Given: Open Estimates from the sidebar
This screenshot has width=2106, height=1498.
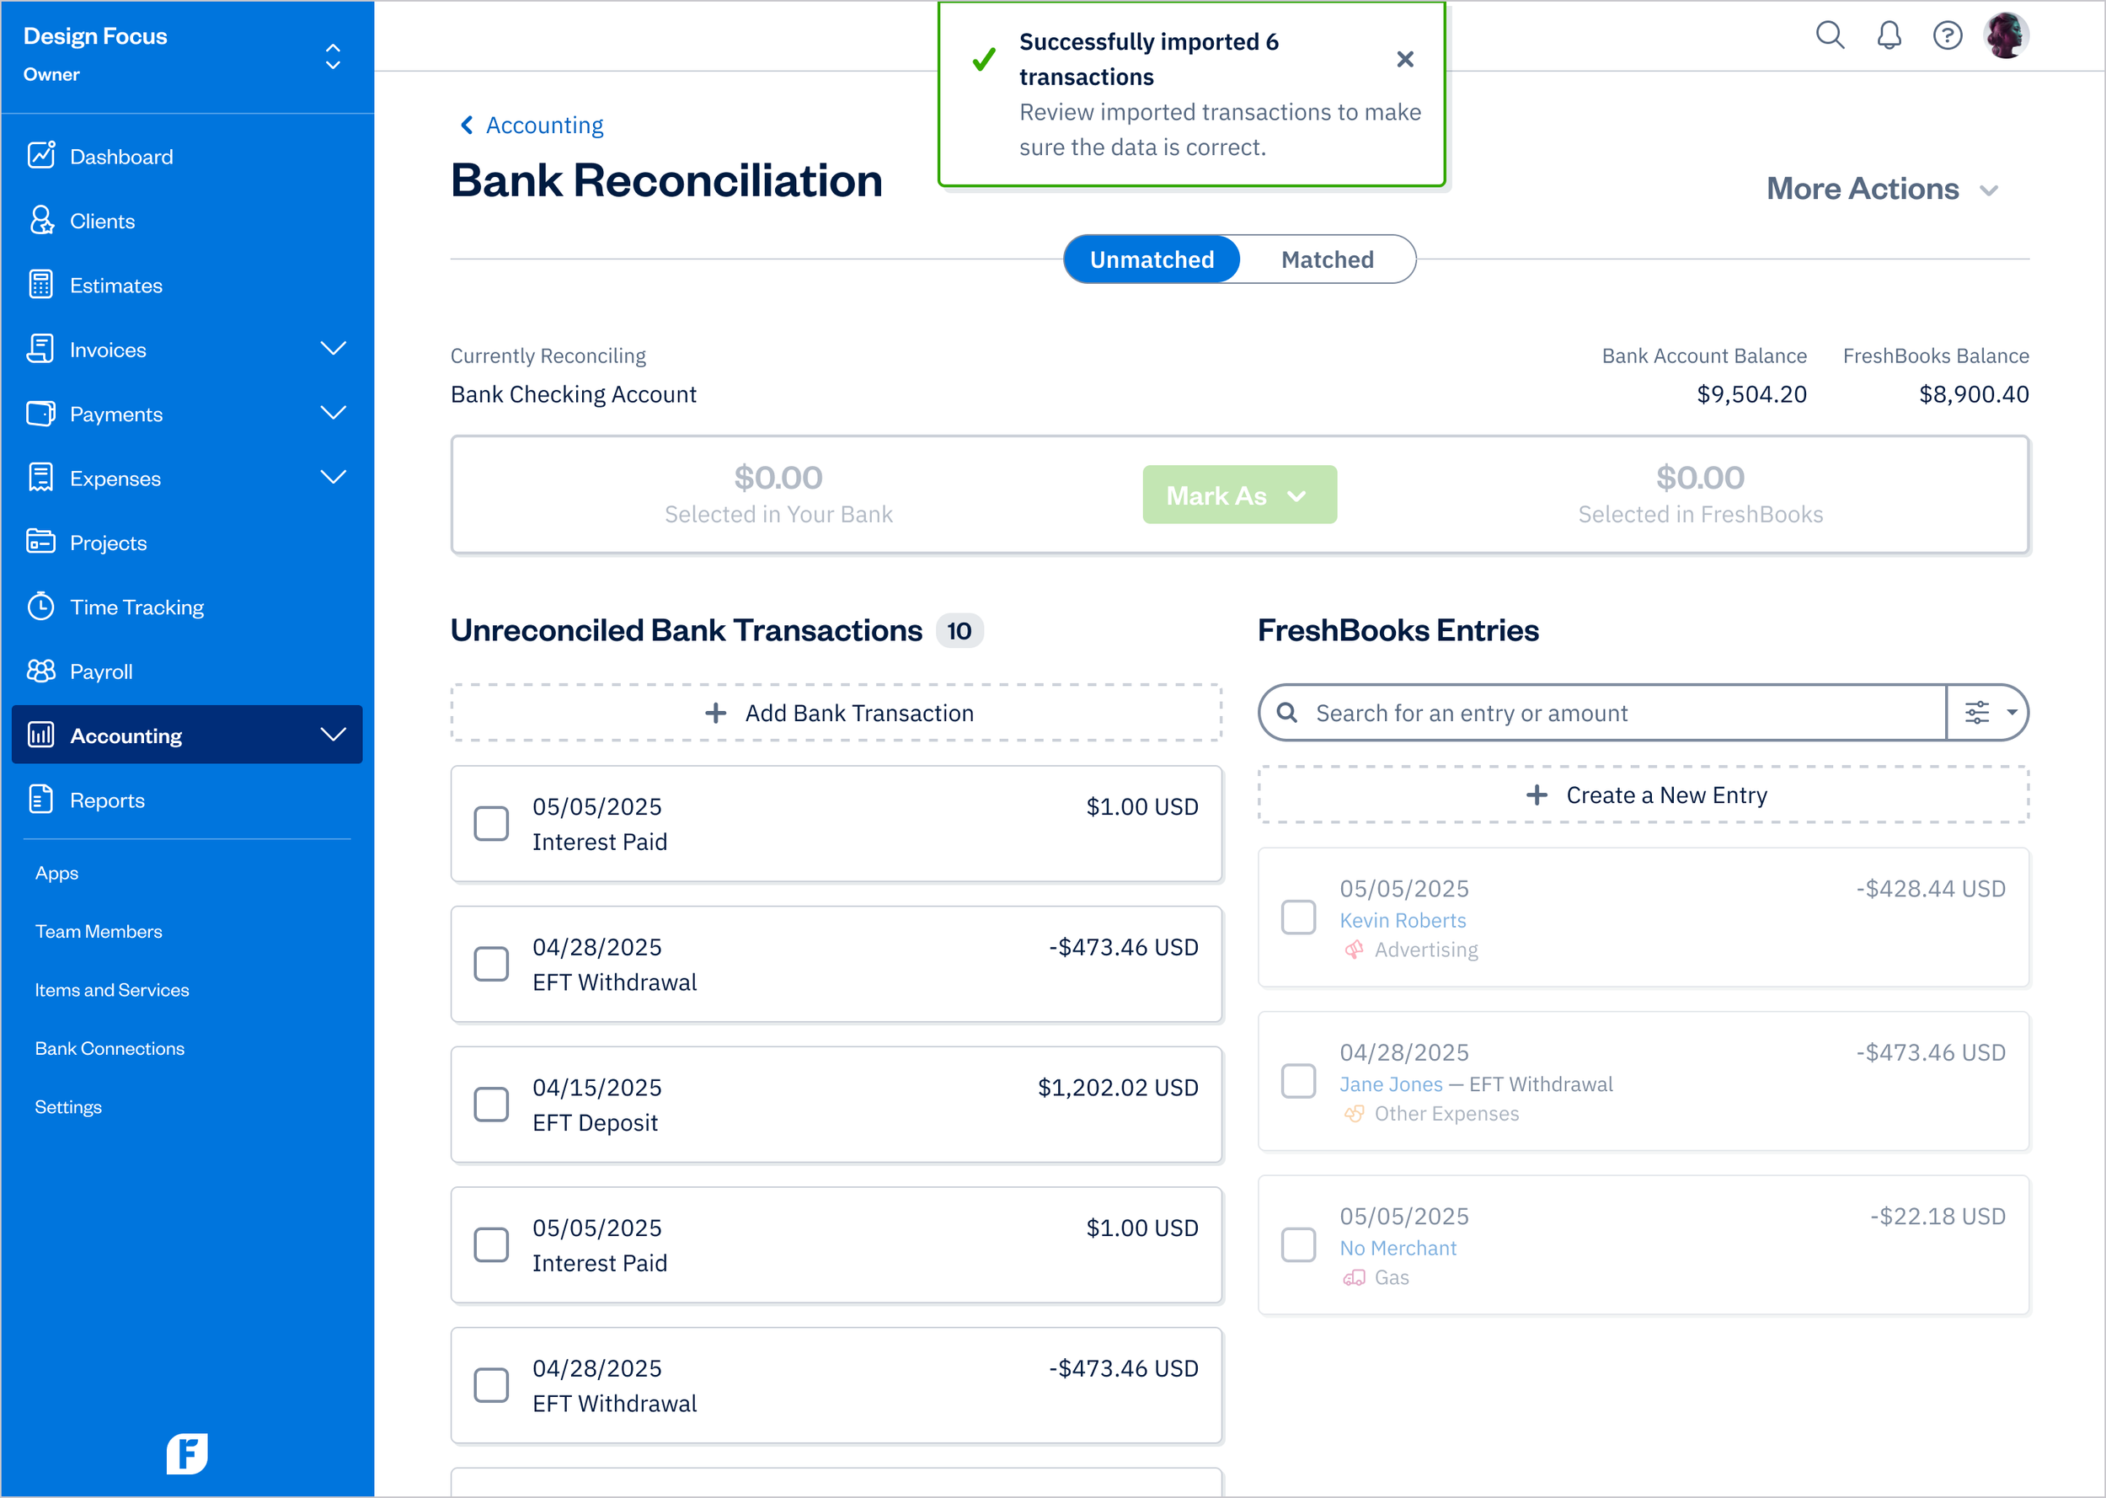Looking at the screenshot, I should pos(41,284).
